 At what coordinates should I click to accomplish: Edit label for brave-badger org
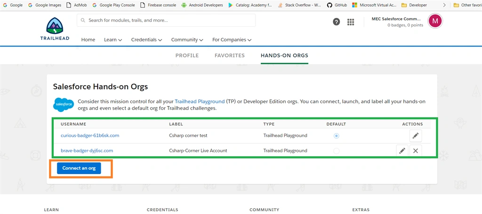coord(402,151)
